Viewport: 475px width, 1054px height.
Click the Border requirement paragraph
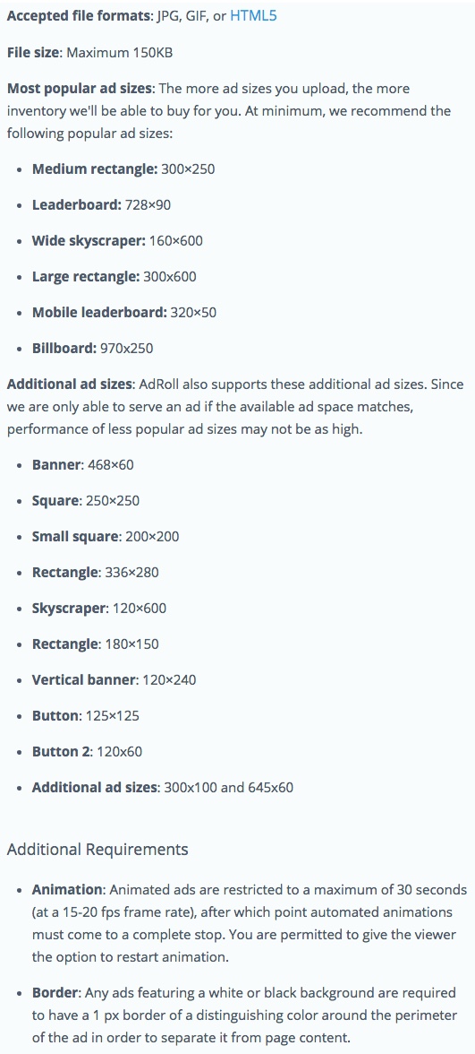(x=244, y=1015)
